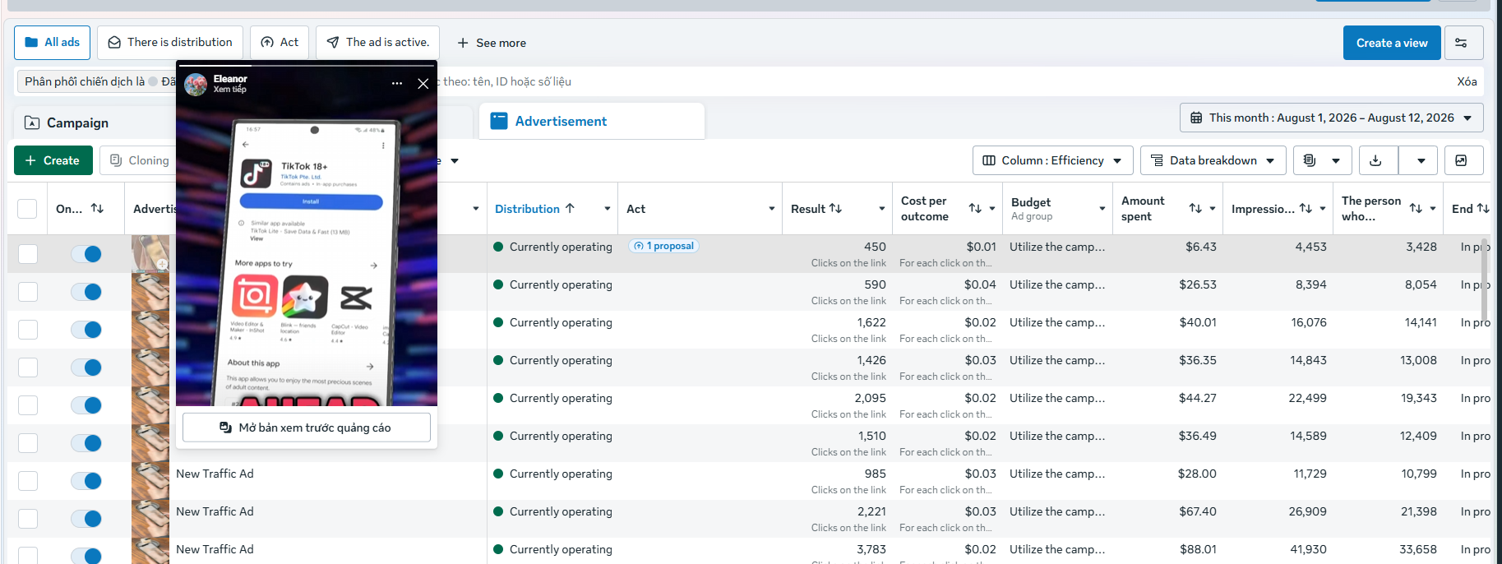Screen dimensions: 1502x564
Task: Click Xóa to clear filters
Action: 1467,81
